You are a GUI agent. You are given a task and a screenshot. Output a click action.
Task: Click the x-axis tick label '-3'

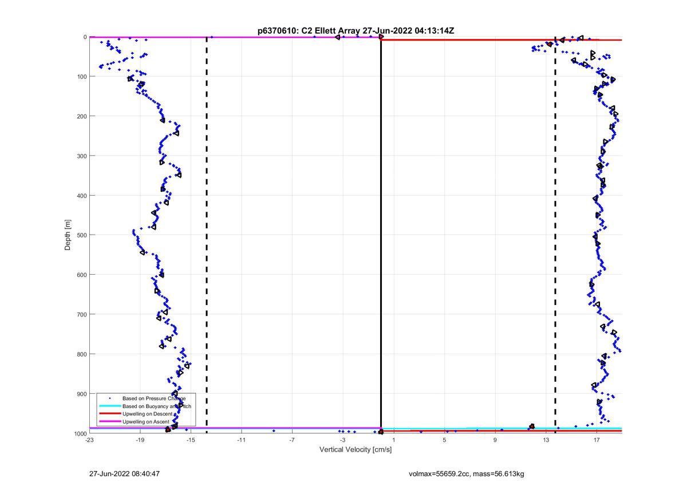click(342, 441)
